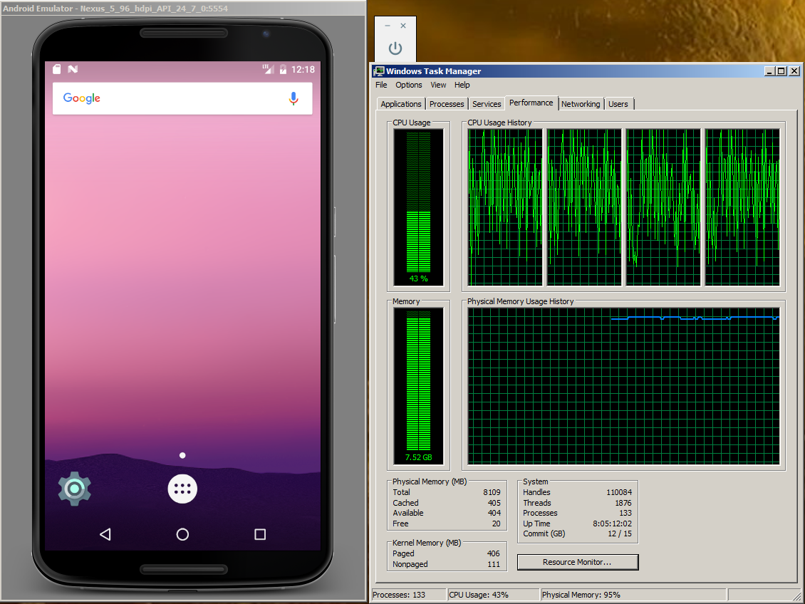Click the Kernel Paged value 406
Viewport: 805px width, 604px height.
point(494,553)
